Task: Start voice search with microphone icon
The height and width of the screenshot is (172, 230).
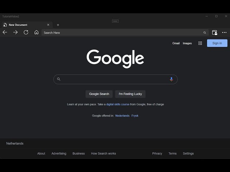Action: (171, 79)
